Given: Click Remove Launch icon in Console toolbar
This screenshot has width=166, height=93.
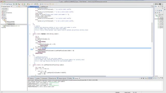Looking at the screenshot, I should 141,78.
